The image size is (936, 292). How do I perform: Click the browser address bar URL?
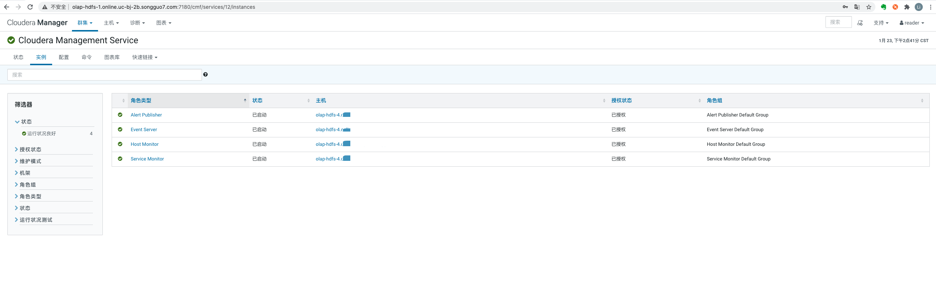164,7
